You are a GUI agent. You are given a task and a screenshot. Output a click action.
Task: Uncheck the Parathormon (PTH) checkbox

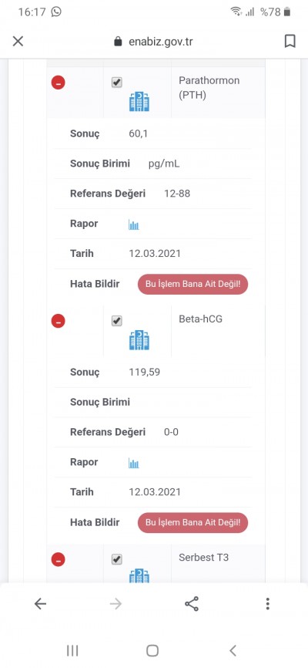(x=116, y=83)
